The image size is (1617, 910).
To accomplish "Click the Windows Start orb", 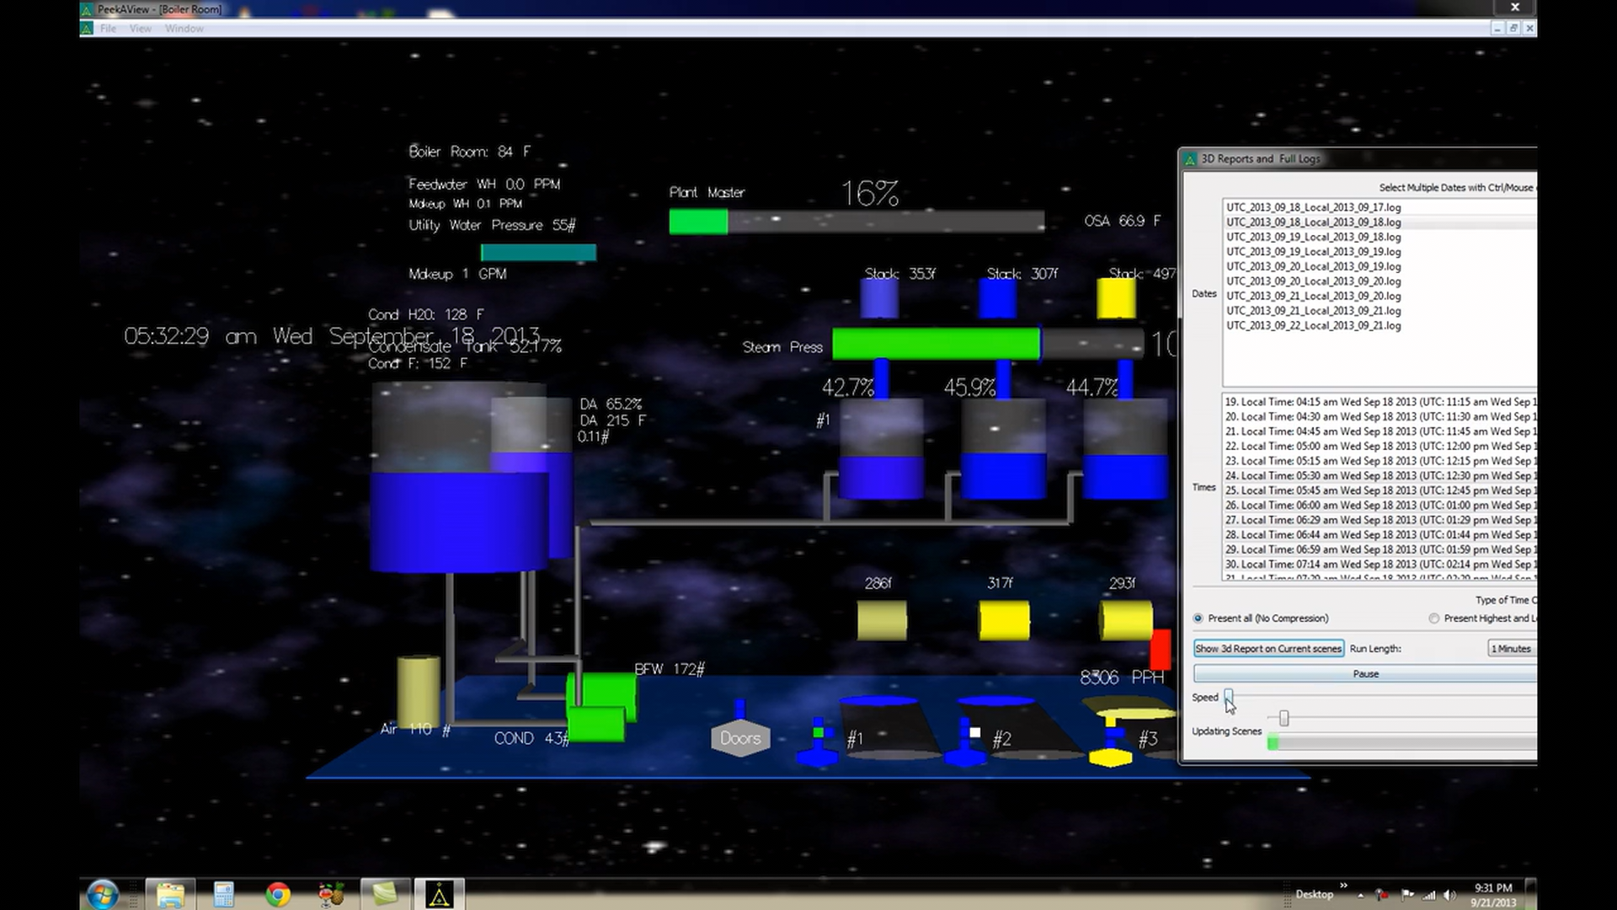I will tap(103, 894).
